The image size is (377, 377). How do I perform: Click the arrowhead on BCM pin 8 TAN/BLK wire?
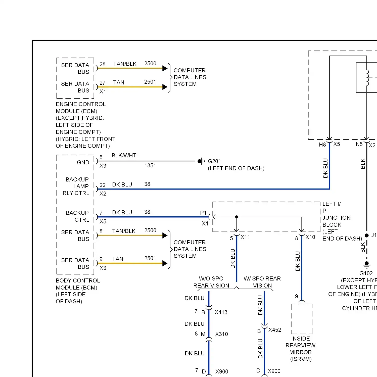click(165, 235)
